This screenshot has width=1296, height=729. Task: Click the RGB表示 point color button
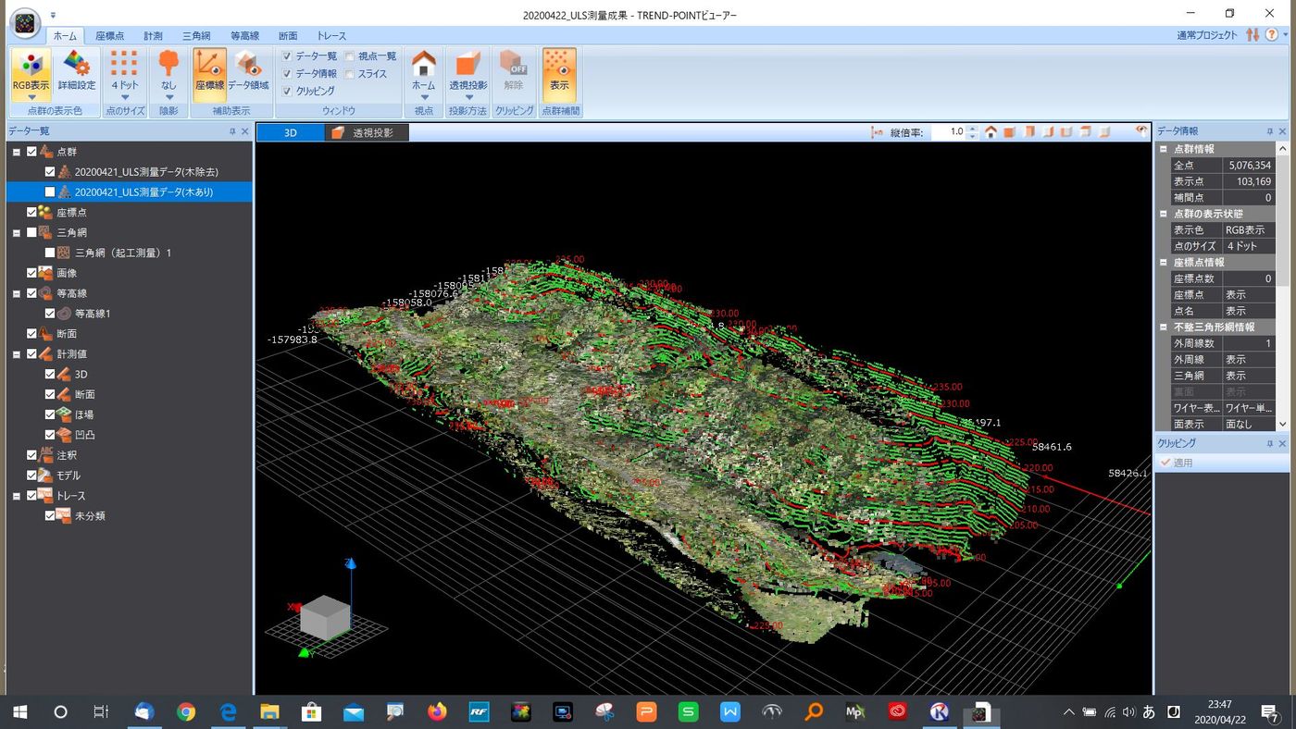31,75
